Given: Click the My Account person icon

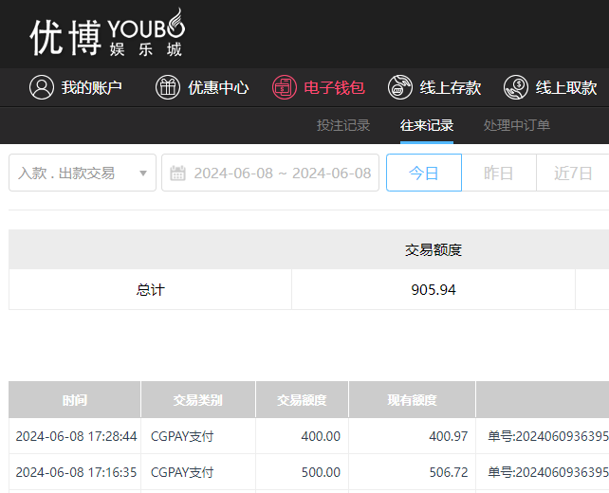Looking at the screenshot, I should (x=42, y=87).
